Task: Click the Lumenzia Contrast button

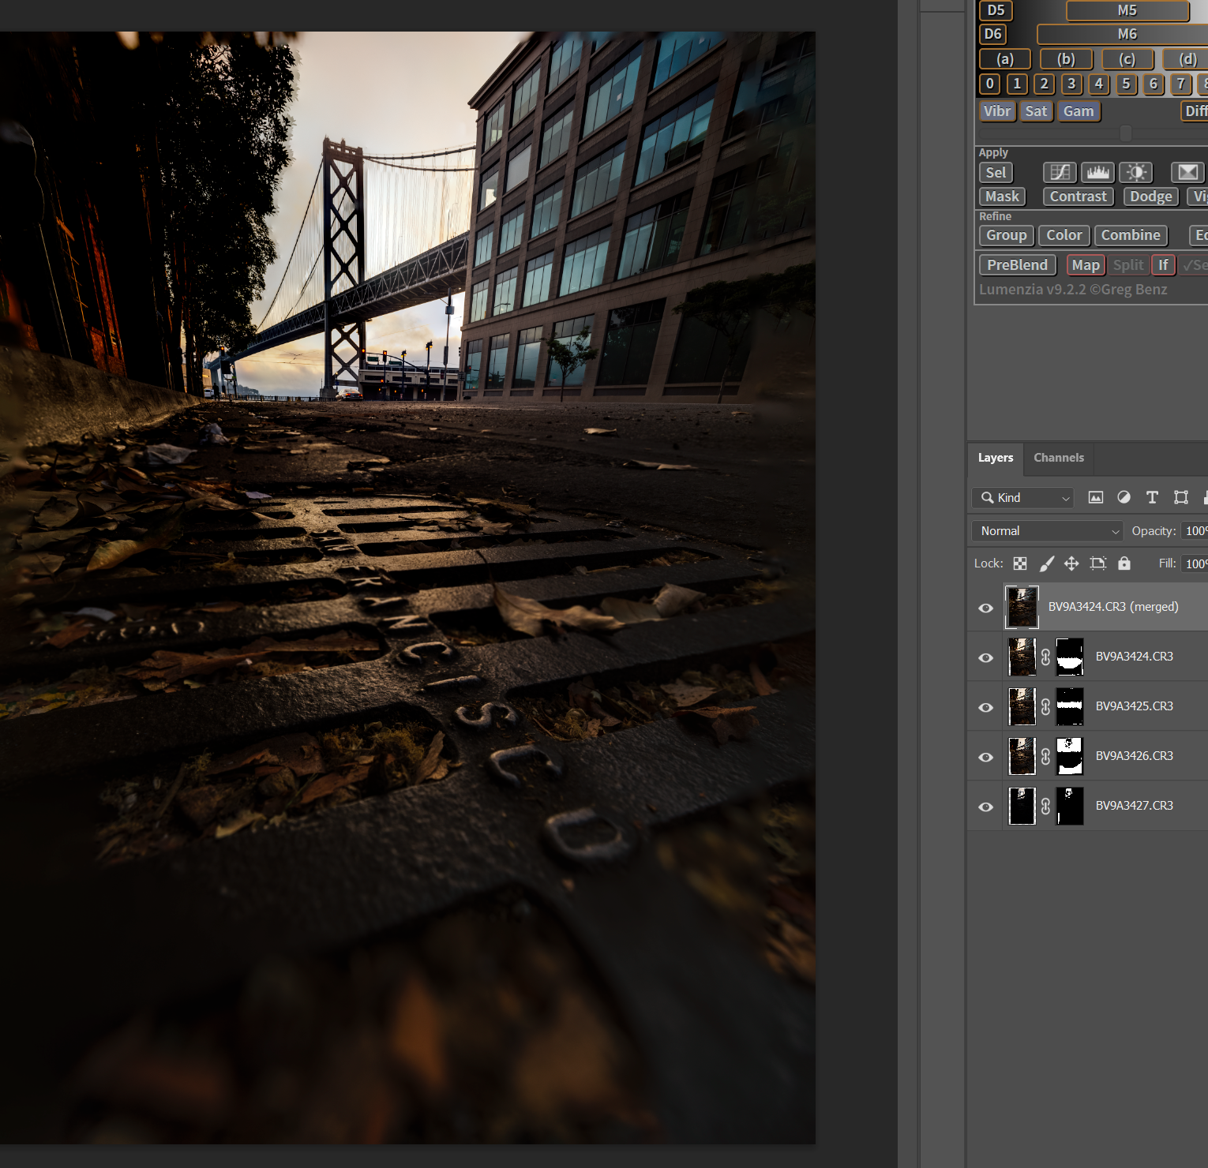Action: coord(1078,197)
